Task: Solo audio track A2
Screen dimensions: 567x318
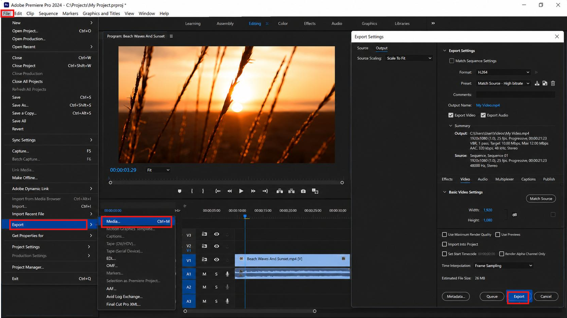Action: 216,287
